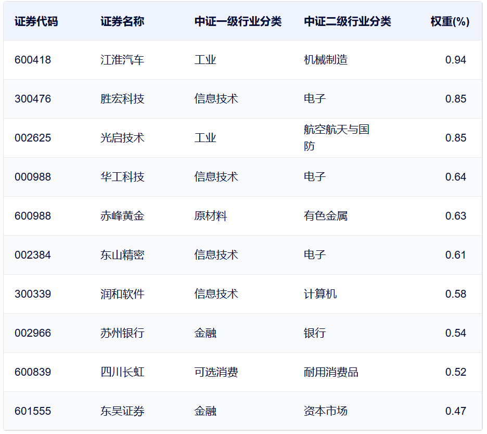487x434 pixels.
Task: Click the 东山精密 name cell
Action: (122, 255)
